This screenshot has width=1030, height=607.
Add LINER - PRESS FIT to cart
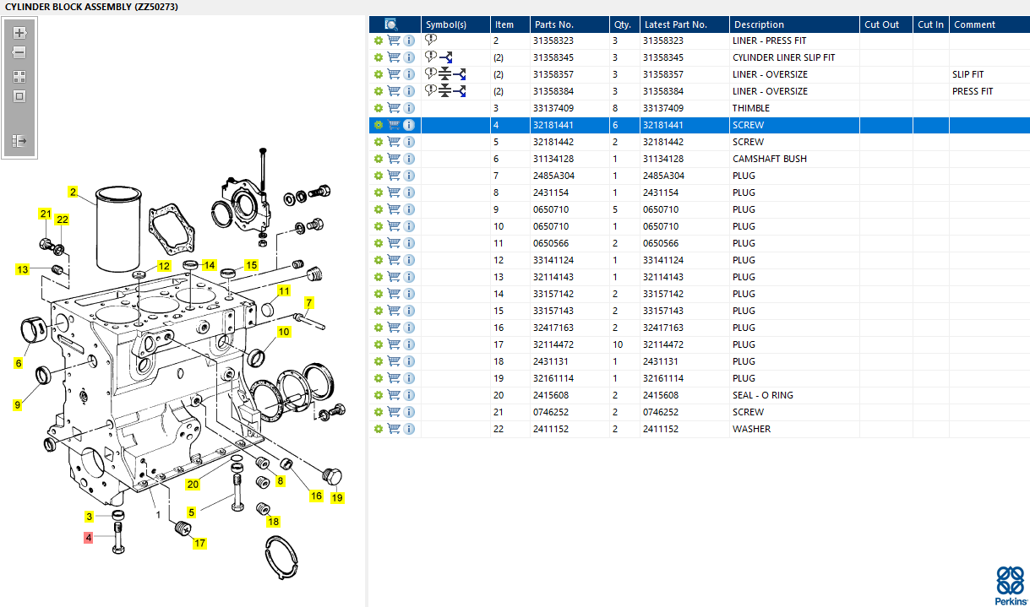[x=394, y=41]
